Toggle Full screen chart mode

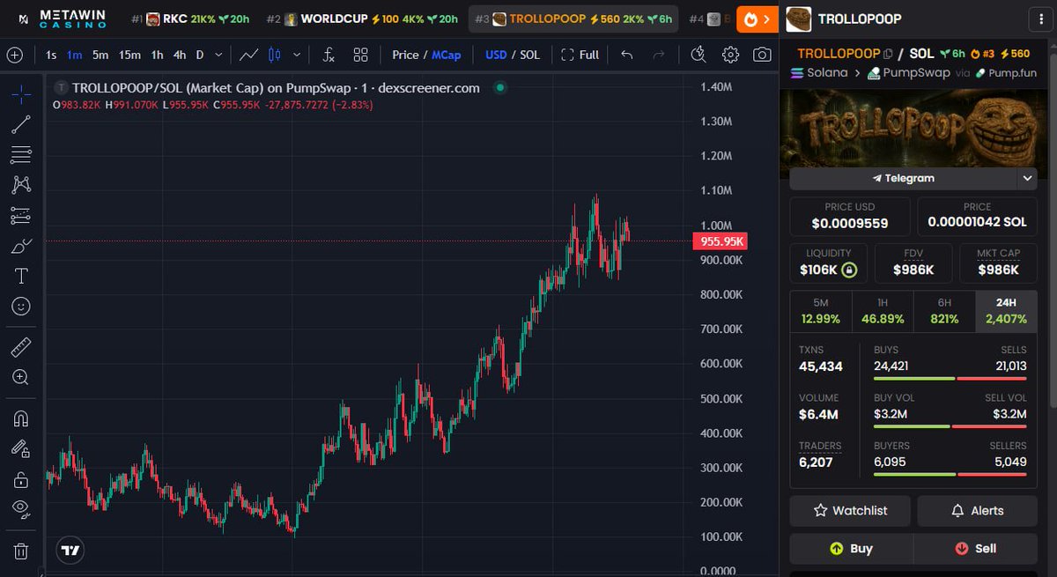(580, 55)
